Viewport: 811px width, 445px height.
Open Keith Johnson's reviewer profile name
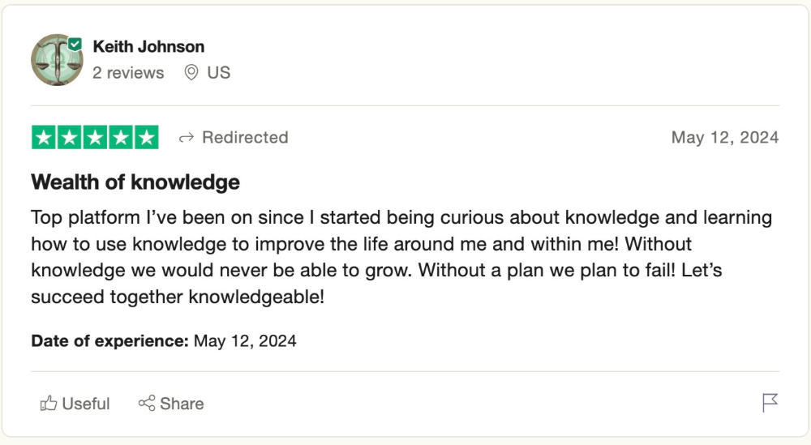pos(148,46)
